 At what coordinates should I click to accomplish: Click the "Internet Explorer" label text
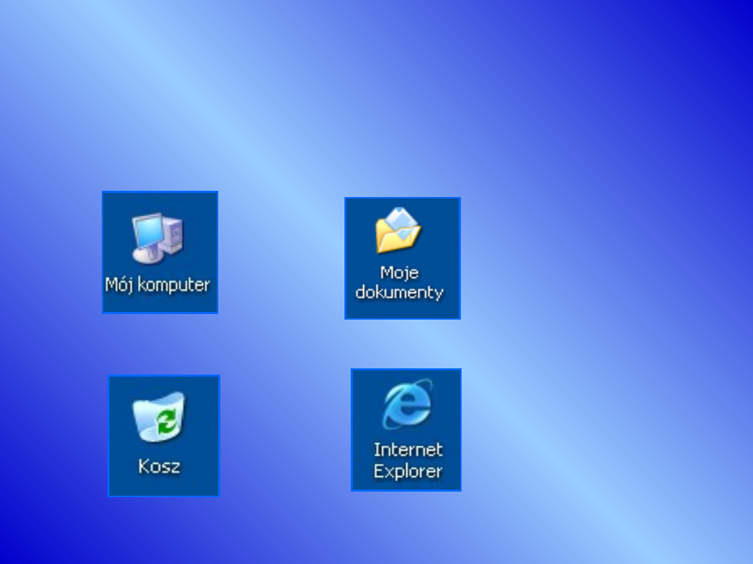[x=408, y=460]
